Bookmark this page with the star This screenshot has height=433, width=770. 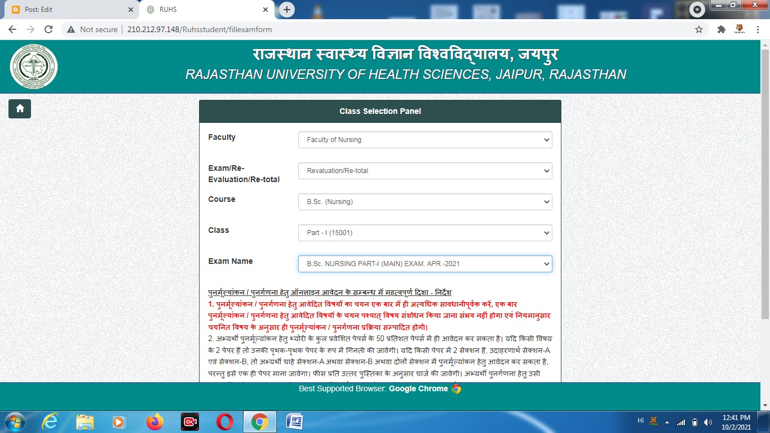(699, 29)
